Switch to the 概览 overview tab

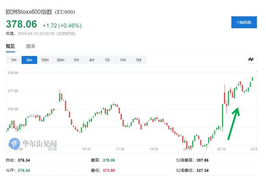10,46
